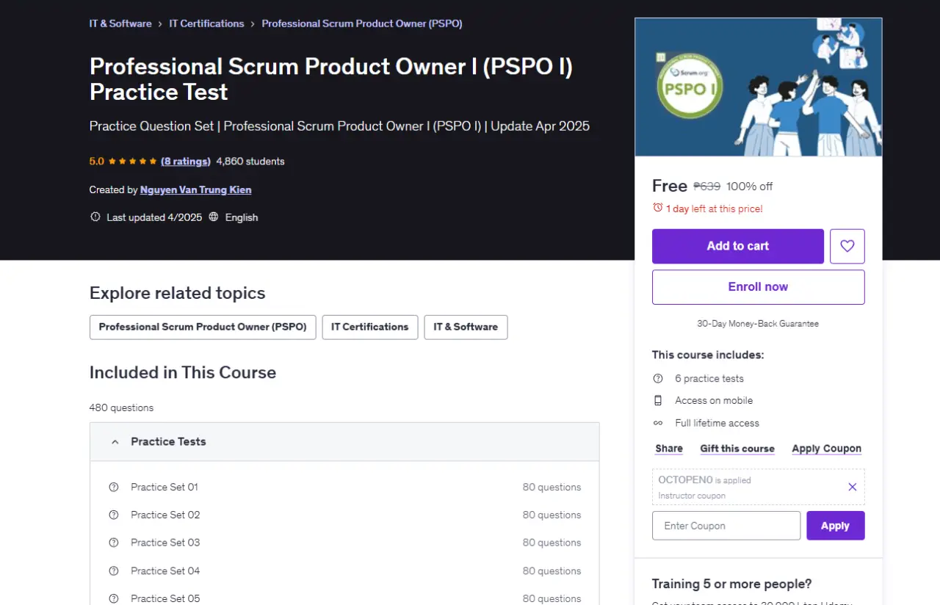Click the English language label
Image resolution: width=940 pixels, height=605 pixels.
242,217
